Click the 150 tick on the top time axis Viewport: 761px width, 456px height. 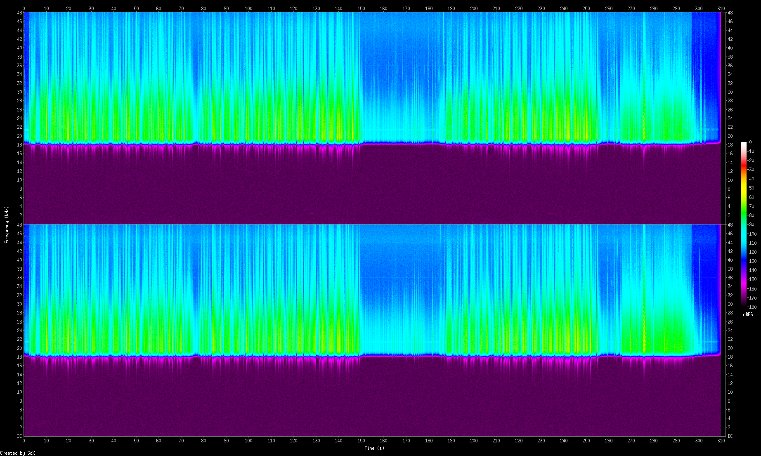[361, 8]
